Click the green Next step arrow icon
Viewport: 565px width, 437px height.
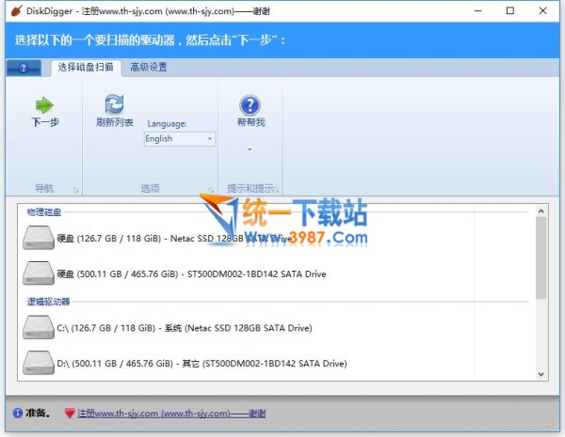point(44,105)
